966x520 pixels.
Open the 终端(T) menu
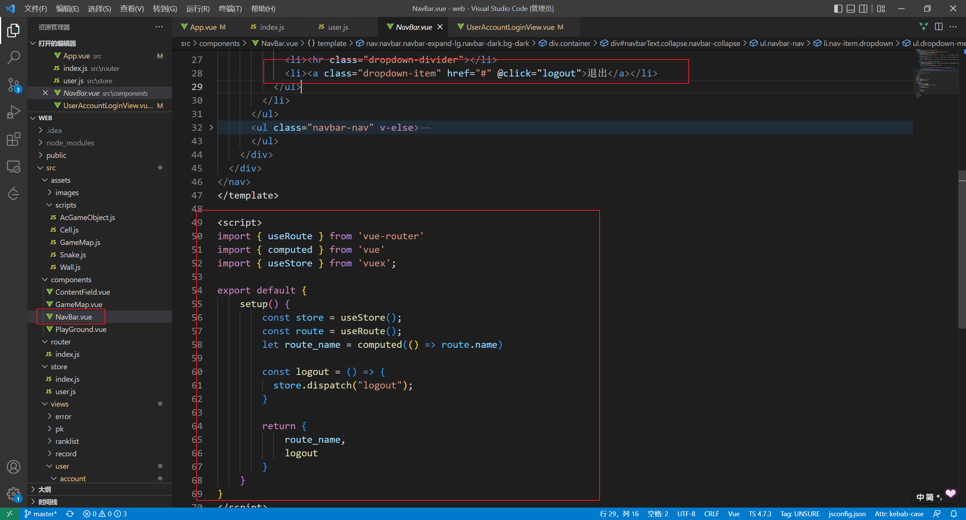(x=230, y=8)
